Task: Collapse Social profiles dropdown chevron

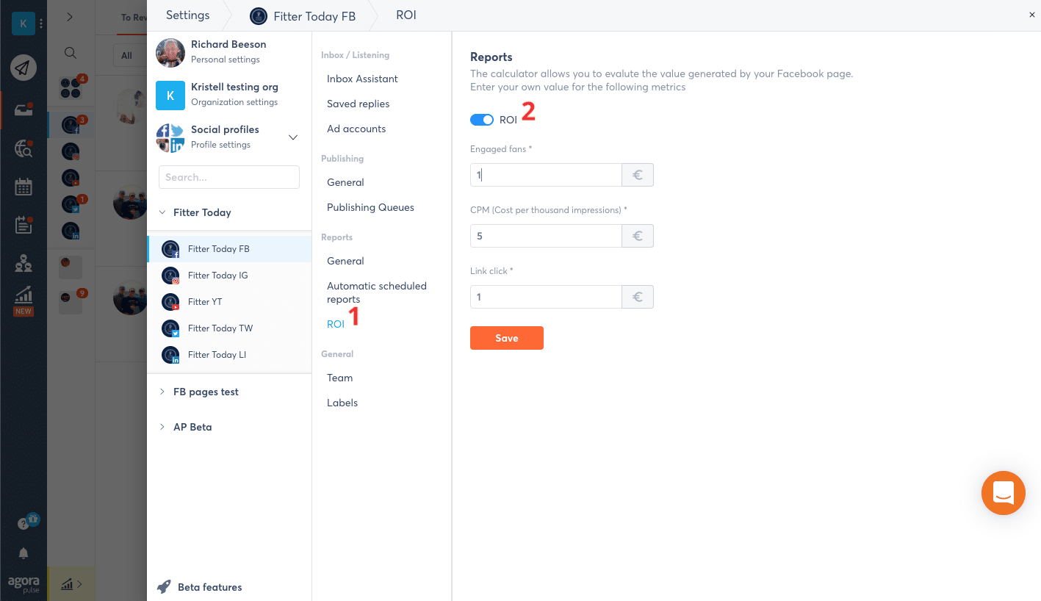Action: 293,137
